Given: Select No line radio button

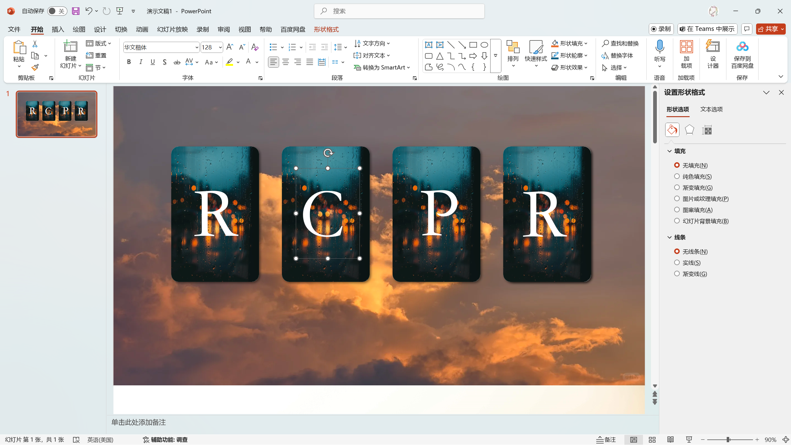Looking at the screenshot, I should (x=677, y=252).
